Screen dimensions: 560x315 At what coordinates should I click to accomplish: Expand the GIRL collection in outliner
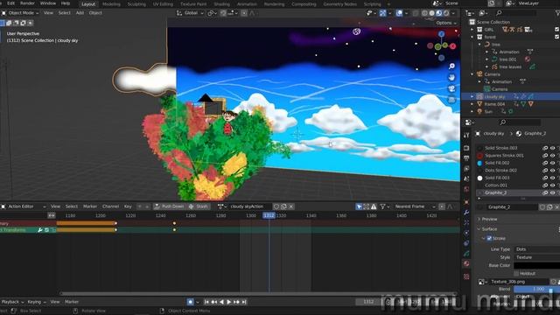click(x=472, y=29)
